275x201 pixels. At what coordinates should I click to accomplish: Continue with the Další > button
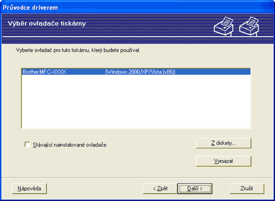tap(195, 188)
